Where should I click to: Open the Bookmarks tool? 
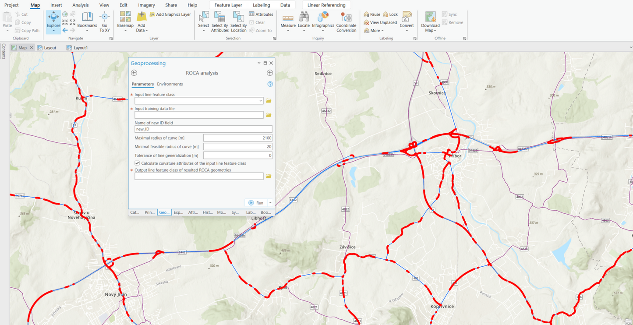click(87, 20)
